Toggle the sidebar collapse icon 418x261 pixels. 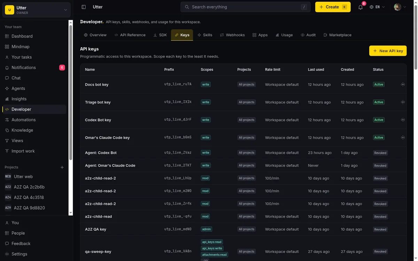tap(84, 7)
